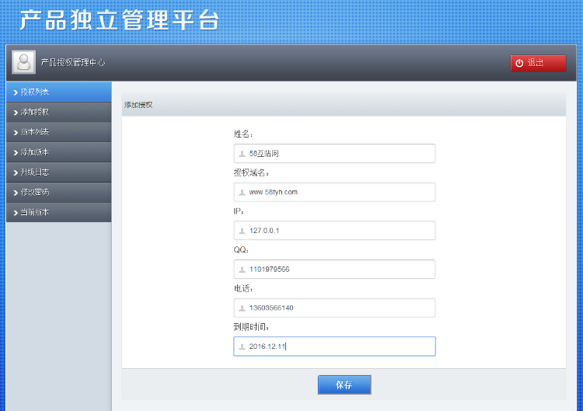Click the 电话 field label
This screenshot has height=411, width=583.
pos(243,288)
